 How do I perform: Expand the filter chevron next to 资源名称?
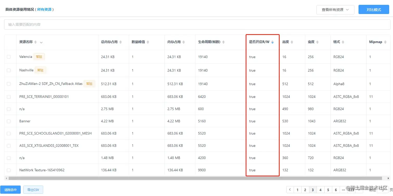coord(41,42)
